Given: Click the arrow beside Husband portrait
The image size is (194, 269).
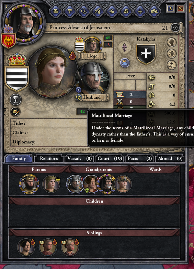Looking at the screenshot, I should coord(79,90).
